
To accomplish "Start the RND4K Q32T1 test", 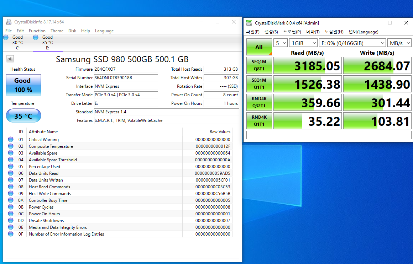I will 259,102.
